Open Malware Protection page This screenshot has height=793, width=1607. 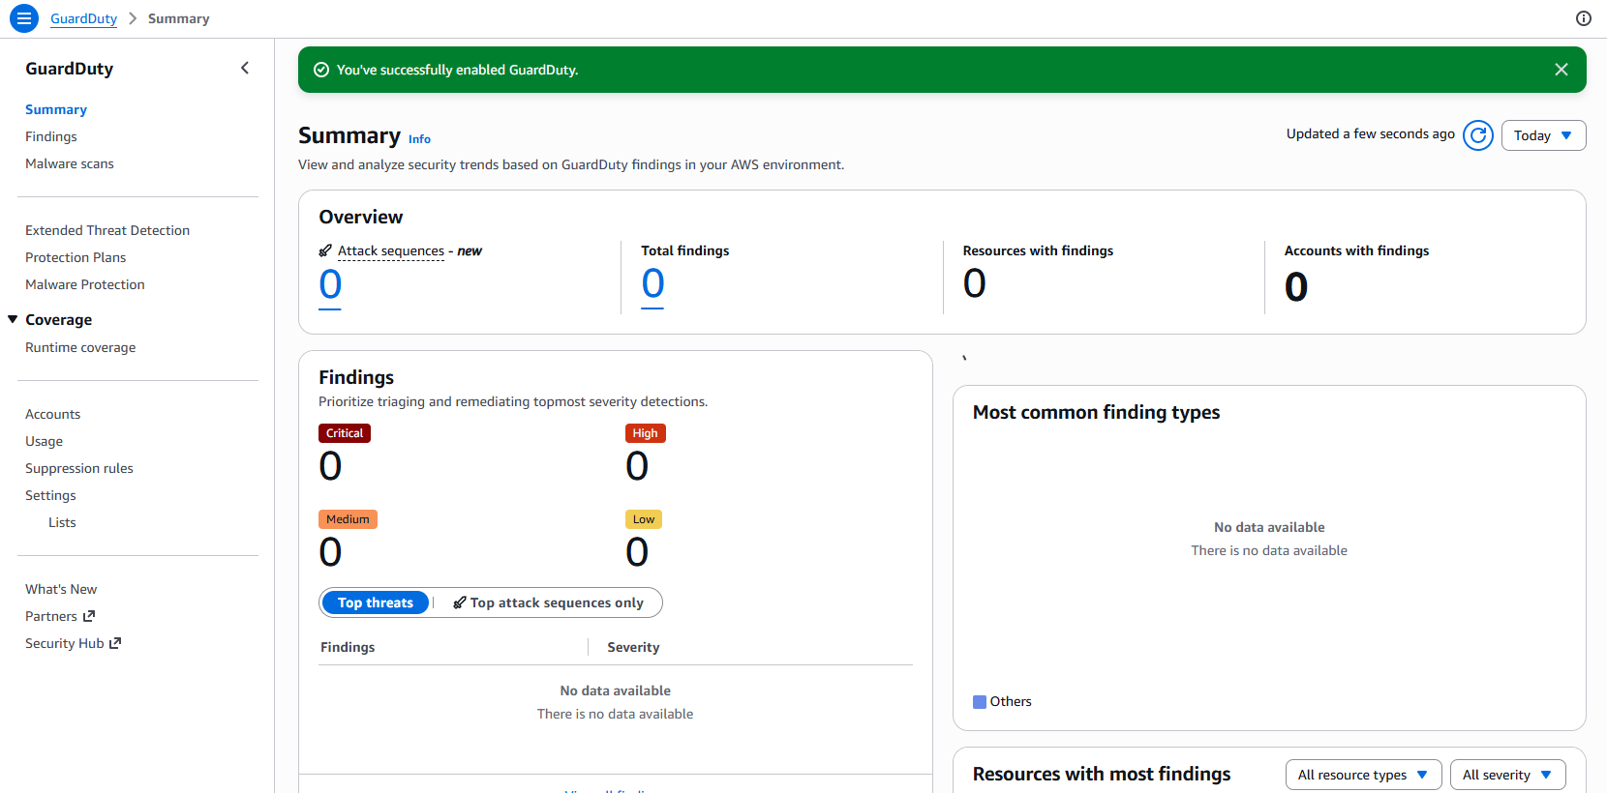pos(85,284)
